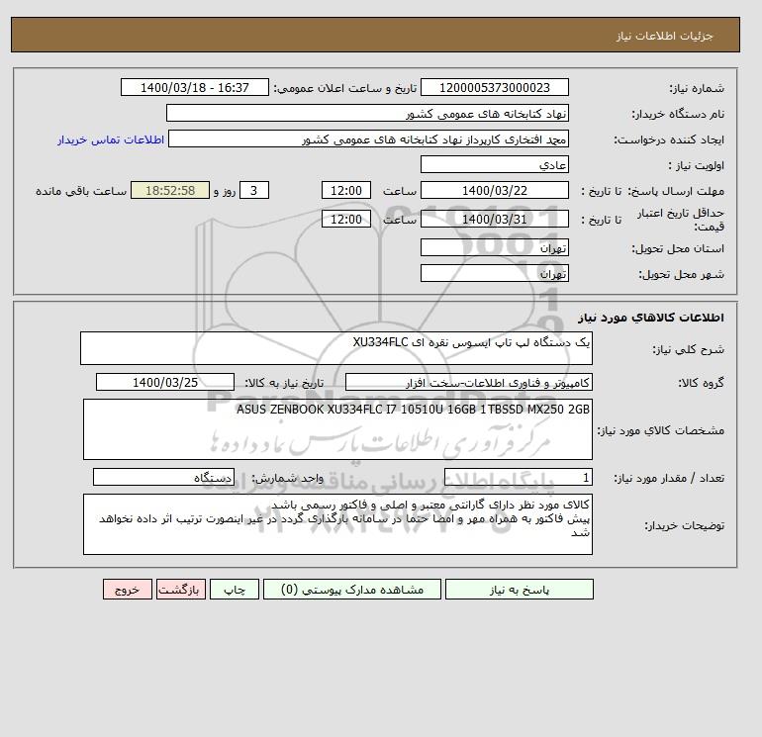Click delivery city field تهران

tap(494, 273)
